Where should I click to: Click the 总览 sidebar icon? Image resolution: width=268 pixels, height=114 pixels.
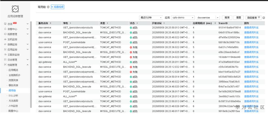5,24
